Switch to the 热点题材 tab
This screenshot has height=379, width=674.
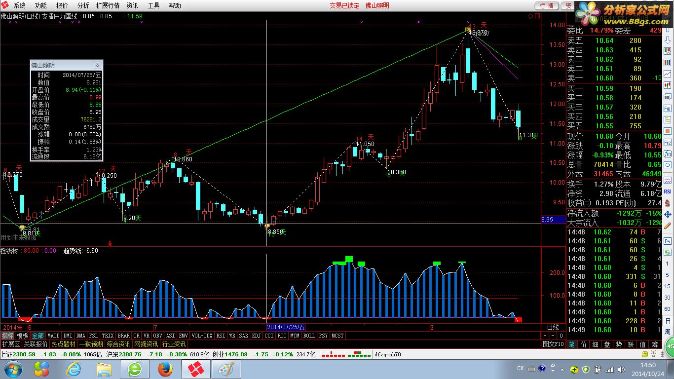pyautogui.click(x=64, y=344)
